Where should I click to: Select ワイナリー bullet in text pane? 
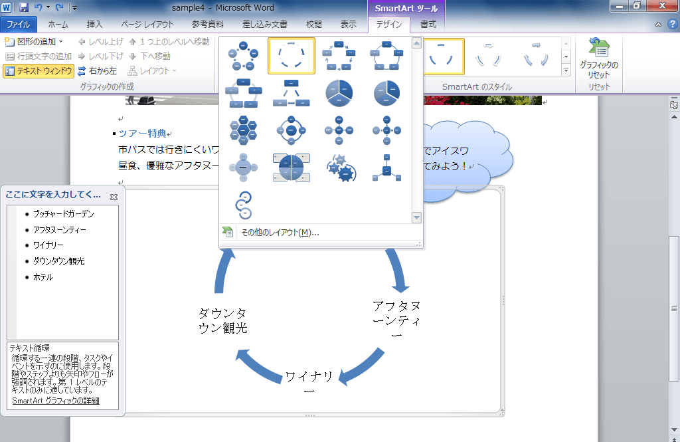(x=48, y=245)
